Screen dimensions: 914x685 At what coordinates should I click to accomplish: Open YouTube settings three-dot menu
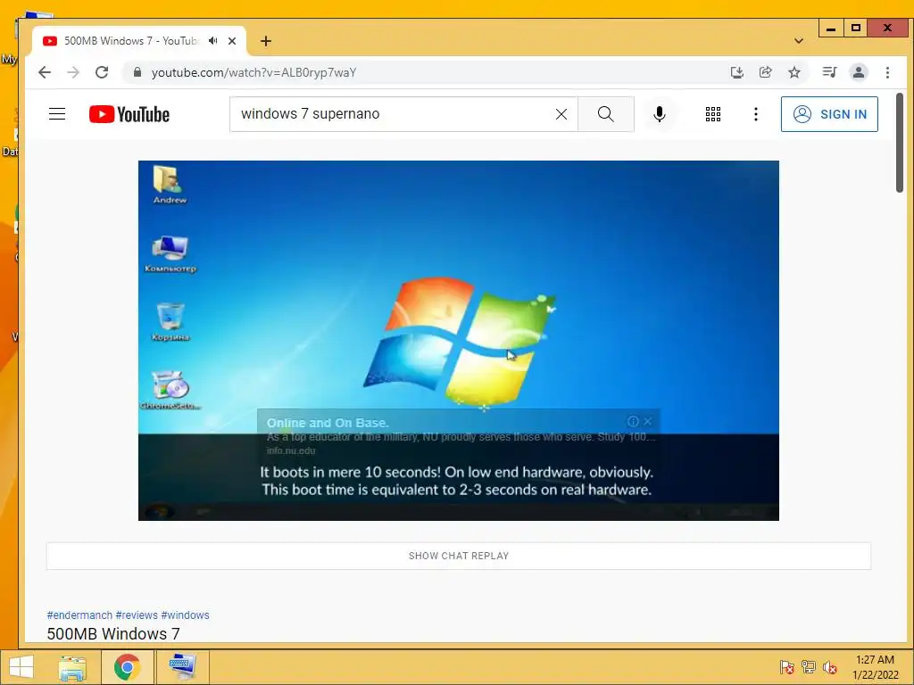[x=755, y=114]
